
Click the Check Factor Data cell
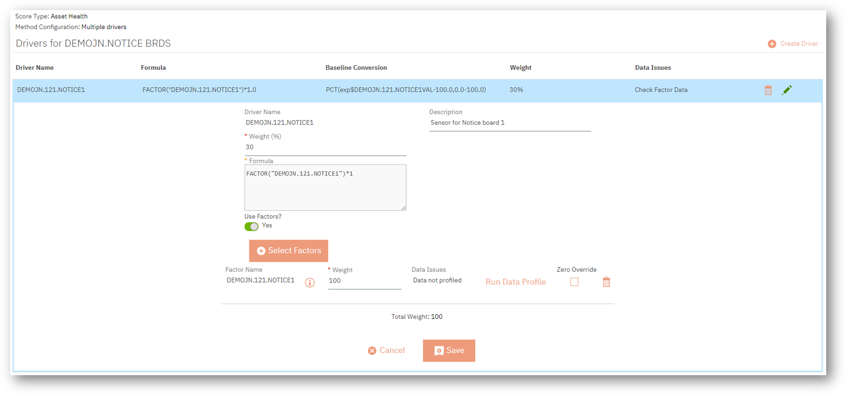coord(661,90)
